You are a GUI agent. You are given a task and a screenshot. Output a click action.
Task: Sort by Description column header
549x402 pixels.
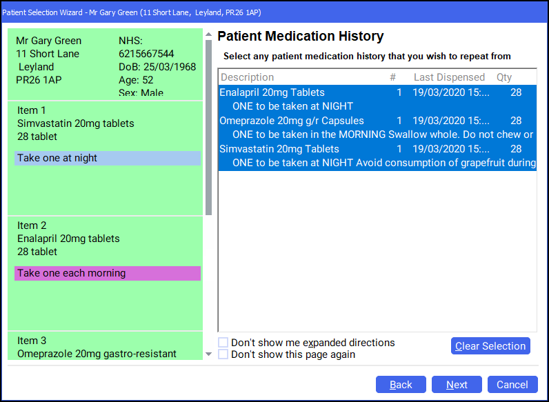(x=248, y=77)
